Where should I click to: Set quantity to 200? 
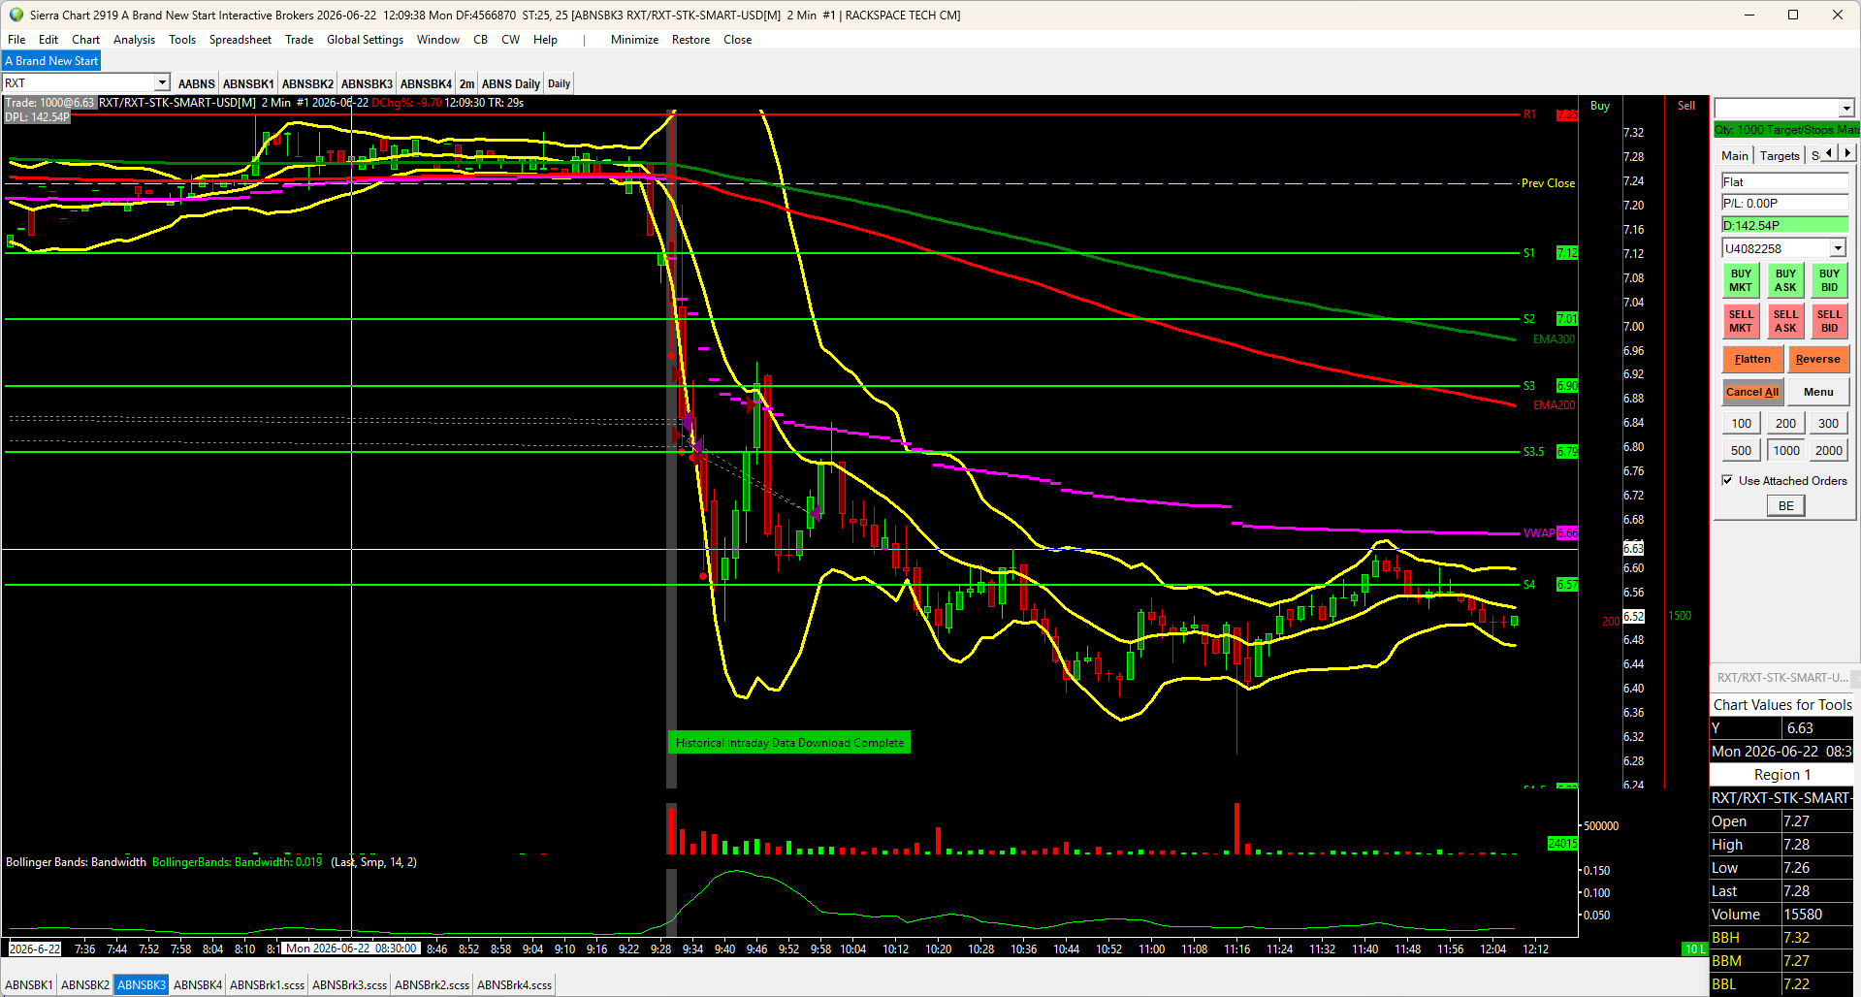1785,423
